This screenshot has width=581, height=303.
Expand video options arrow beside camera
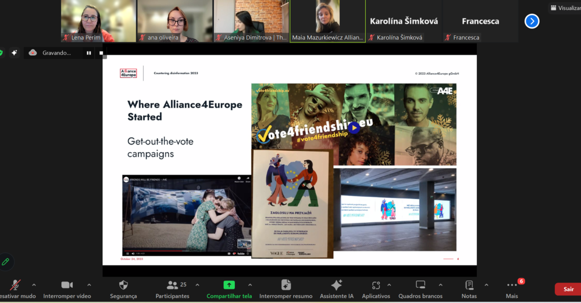coord(89,285)
